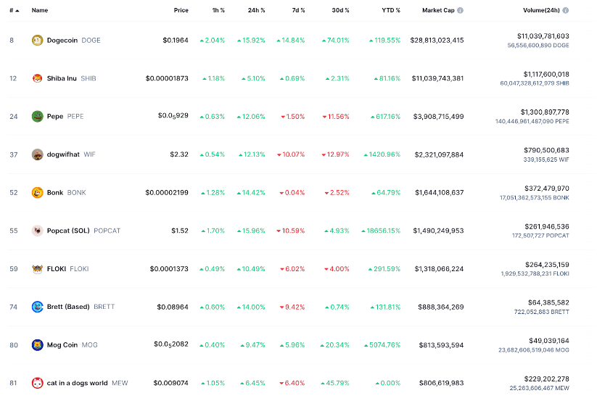This screenshot has height=401, width=597.
Task: Sort by 24h % change header
Action: [x=255, y=11]
